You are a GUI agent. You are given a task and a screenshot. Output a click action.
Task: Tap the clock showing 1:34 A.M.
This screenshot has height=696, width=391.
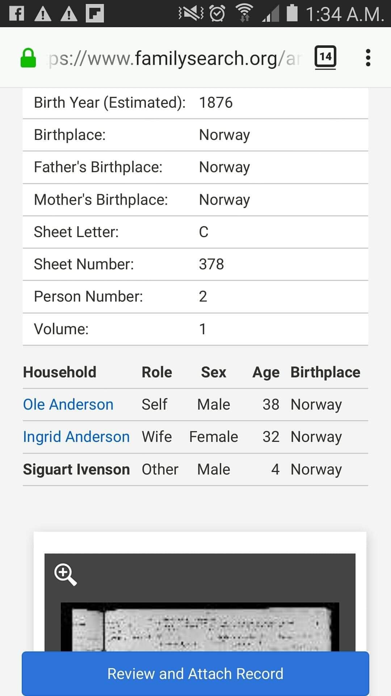click(344, 14)
